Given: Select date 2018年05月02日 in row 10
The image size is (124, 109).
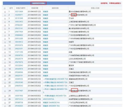Looking at the screenshot, I should point(34,42).
